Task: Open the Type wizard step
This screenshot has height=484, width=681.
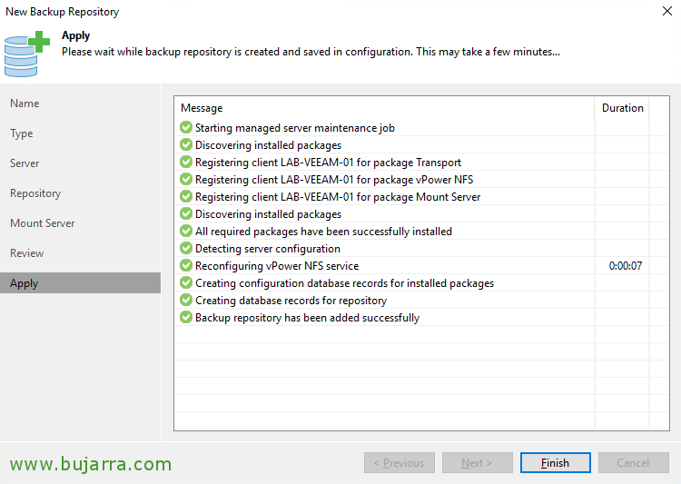Action: [22, 133]
